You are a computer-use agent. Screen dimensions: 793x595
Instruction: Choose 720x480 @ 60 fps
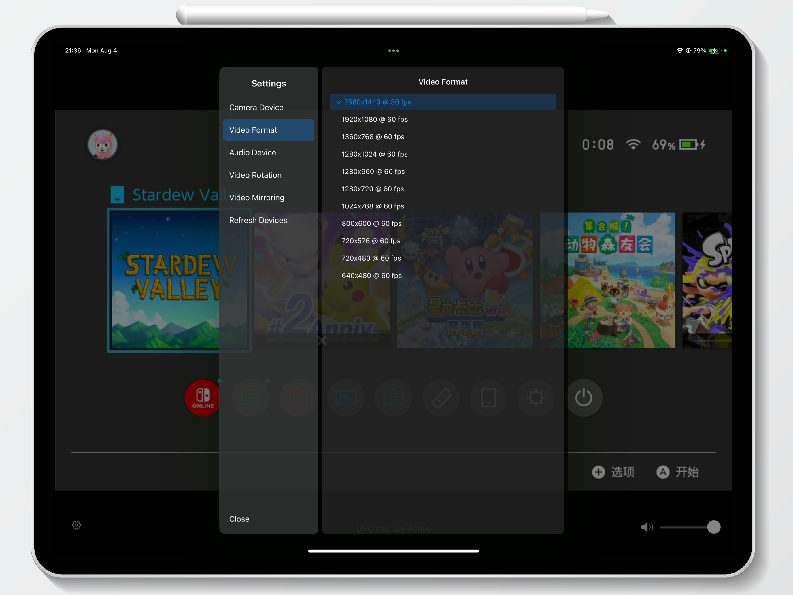point(443,258)
